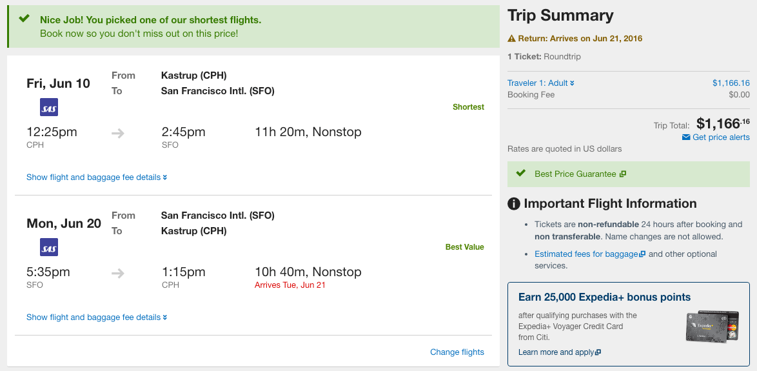Open the Change flights link

point(457,352)
